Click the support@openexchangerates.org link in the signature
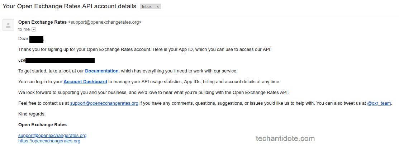 pos(52,136)
